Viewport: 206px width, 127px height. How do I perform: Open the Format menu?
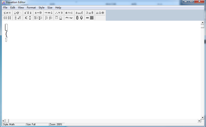click(31, 8)
